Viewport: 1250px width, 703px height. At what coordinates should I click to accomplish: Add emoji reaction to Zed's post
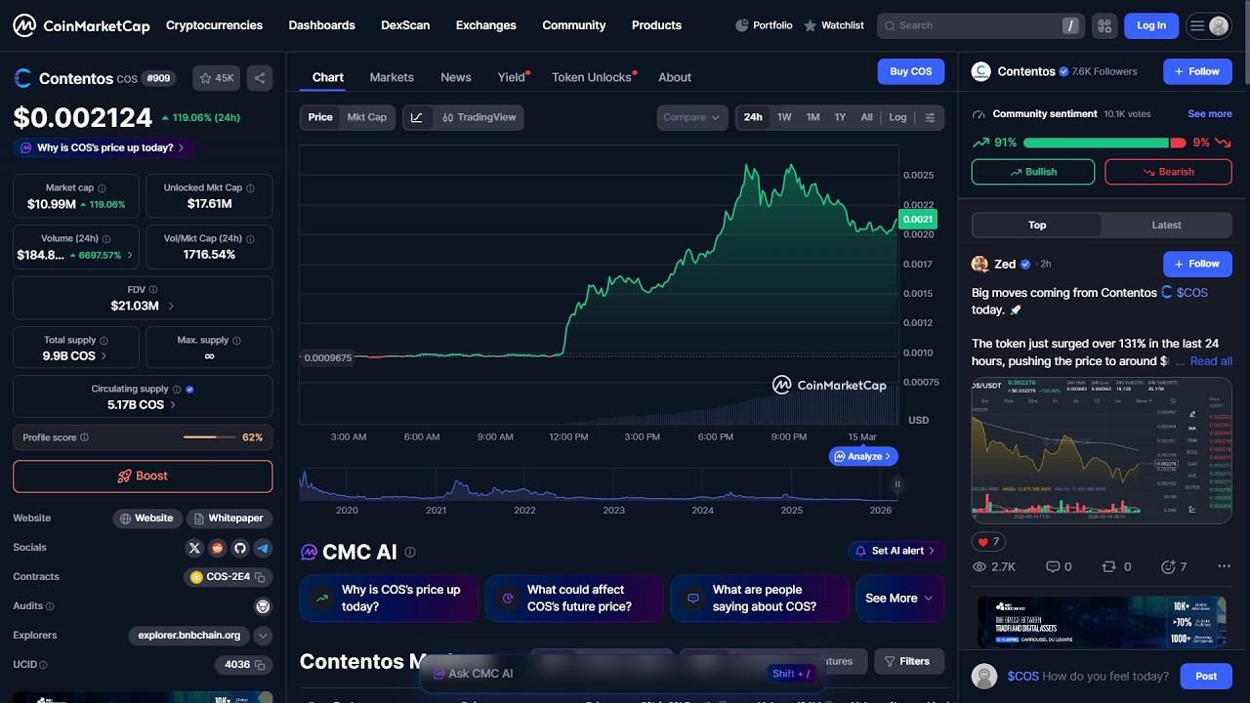click(x=1173, y=566)
